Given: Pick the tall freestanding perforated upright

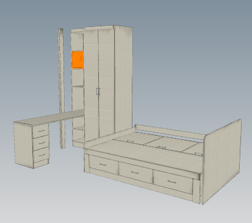Looking at the screenshot, I should (x=61, y=89).
